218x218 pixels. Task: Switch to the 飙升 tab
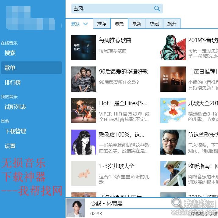pos(172,24)
